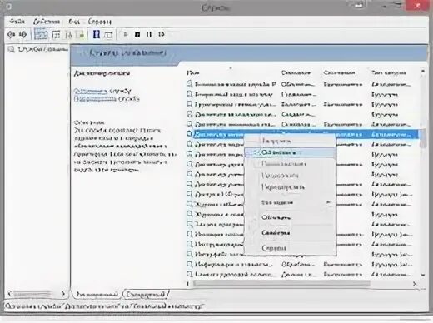433x323 pixels.
Task: Click the gear icon of the last service row
Action: point(190,274)
